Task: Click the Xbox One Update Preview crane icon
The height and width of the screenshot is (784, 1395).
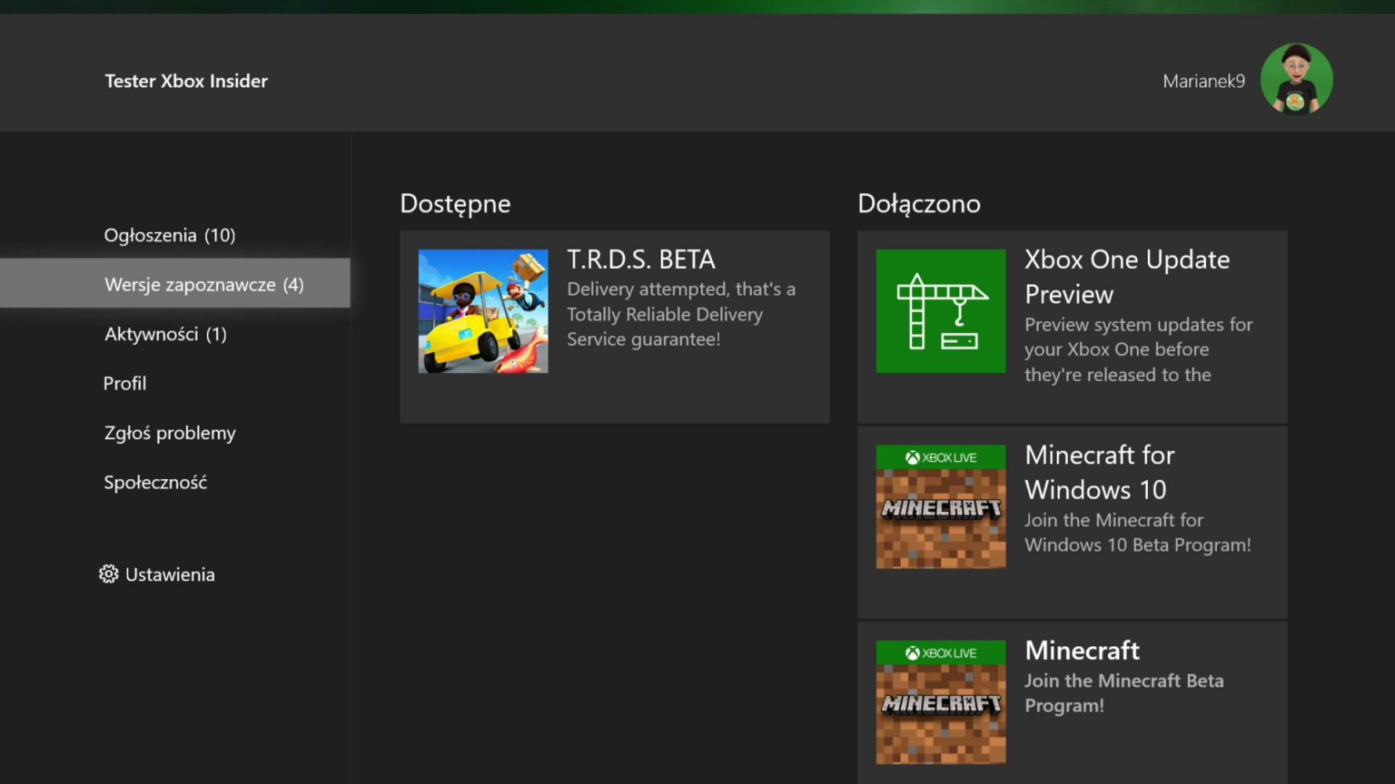Action: [x=941, y=311]
